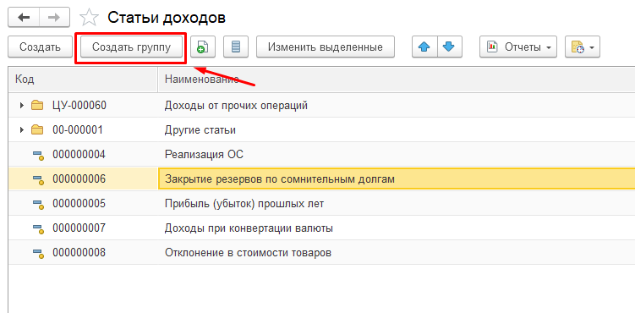Viewport: 635px width, 313px height.
Task: Create new item by copying icon
Action: (202, 47)
